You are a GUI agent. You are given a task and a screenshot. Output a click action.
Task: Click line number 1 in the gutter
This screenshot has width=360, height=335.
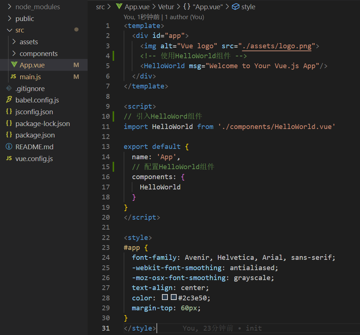(x=108, y=26)
